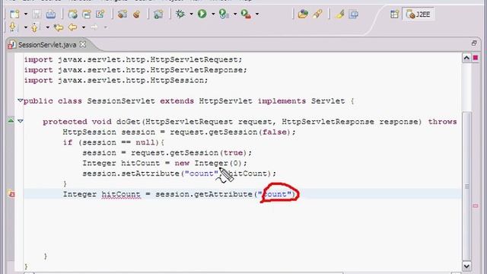Click the error marker on the hitCount line
Screen dimensions: 487x274
11,194
